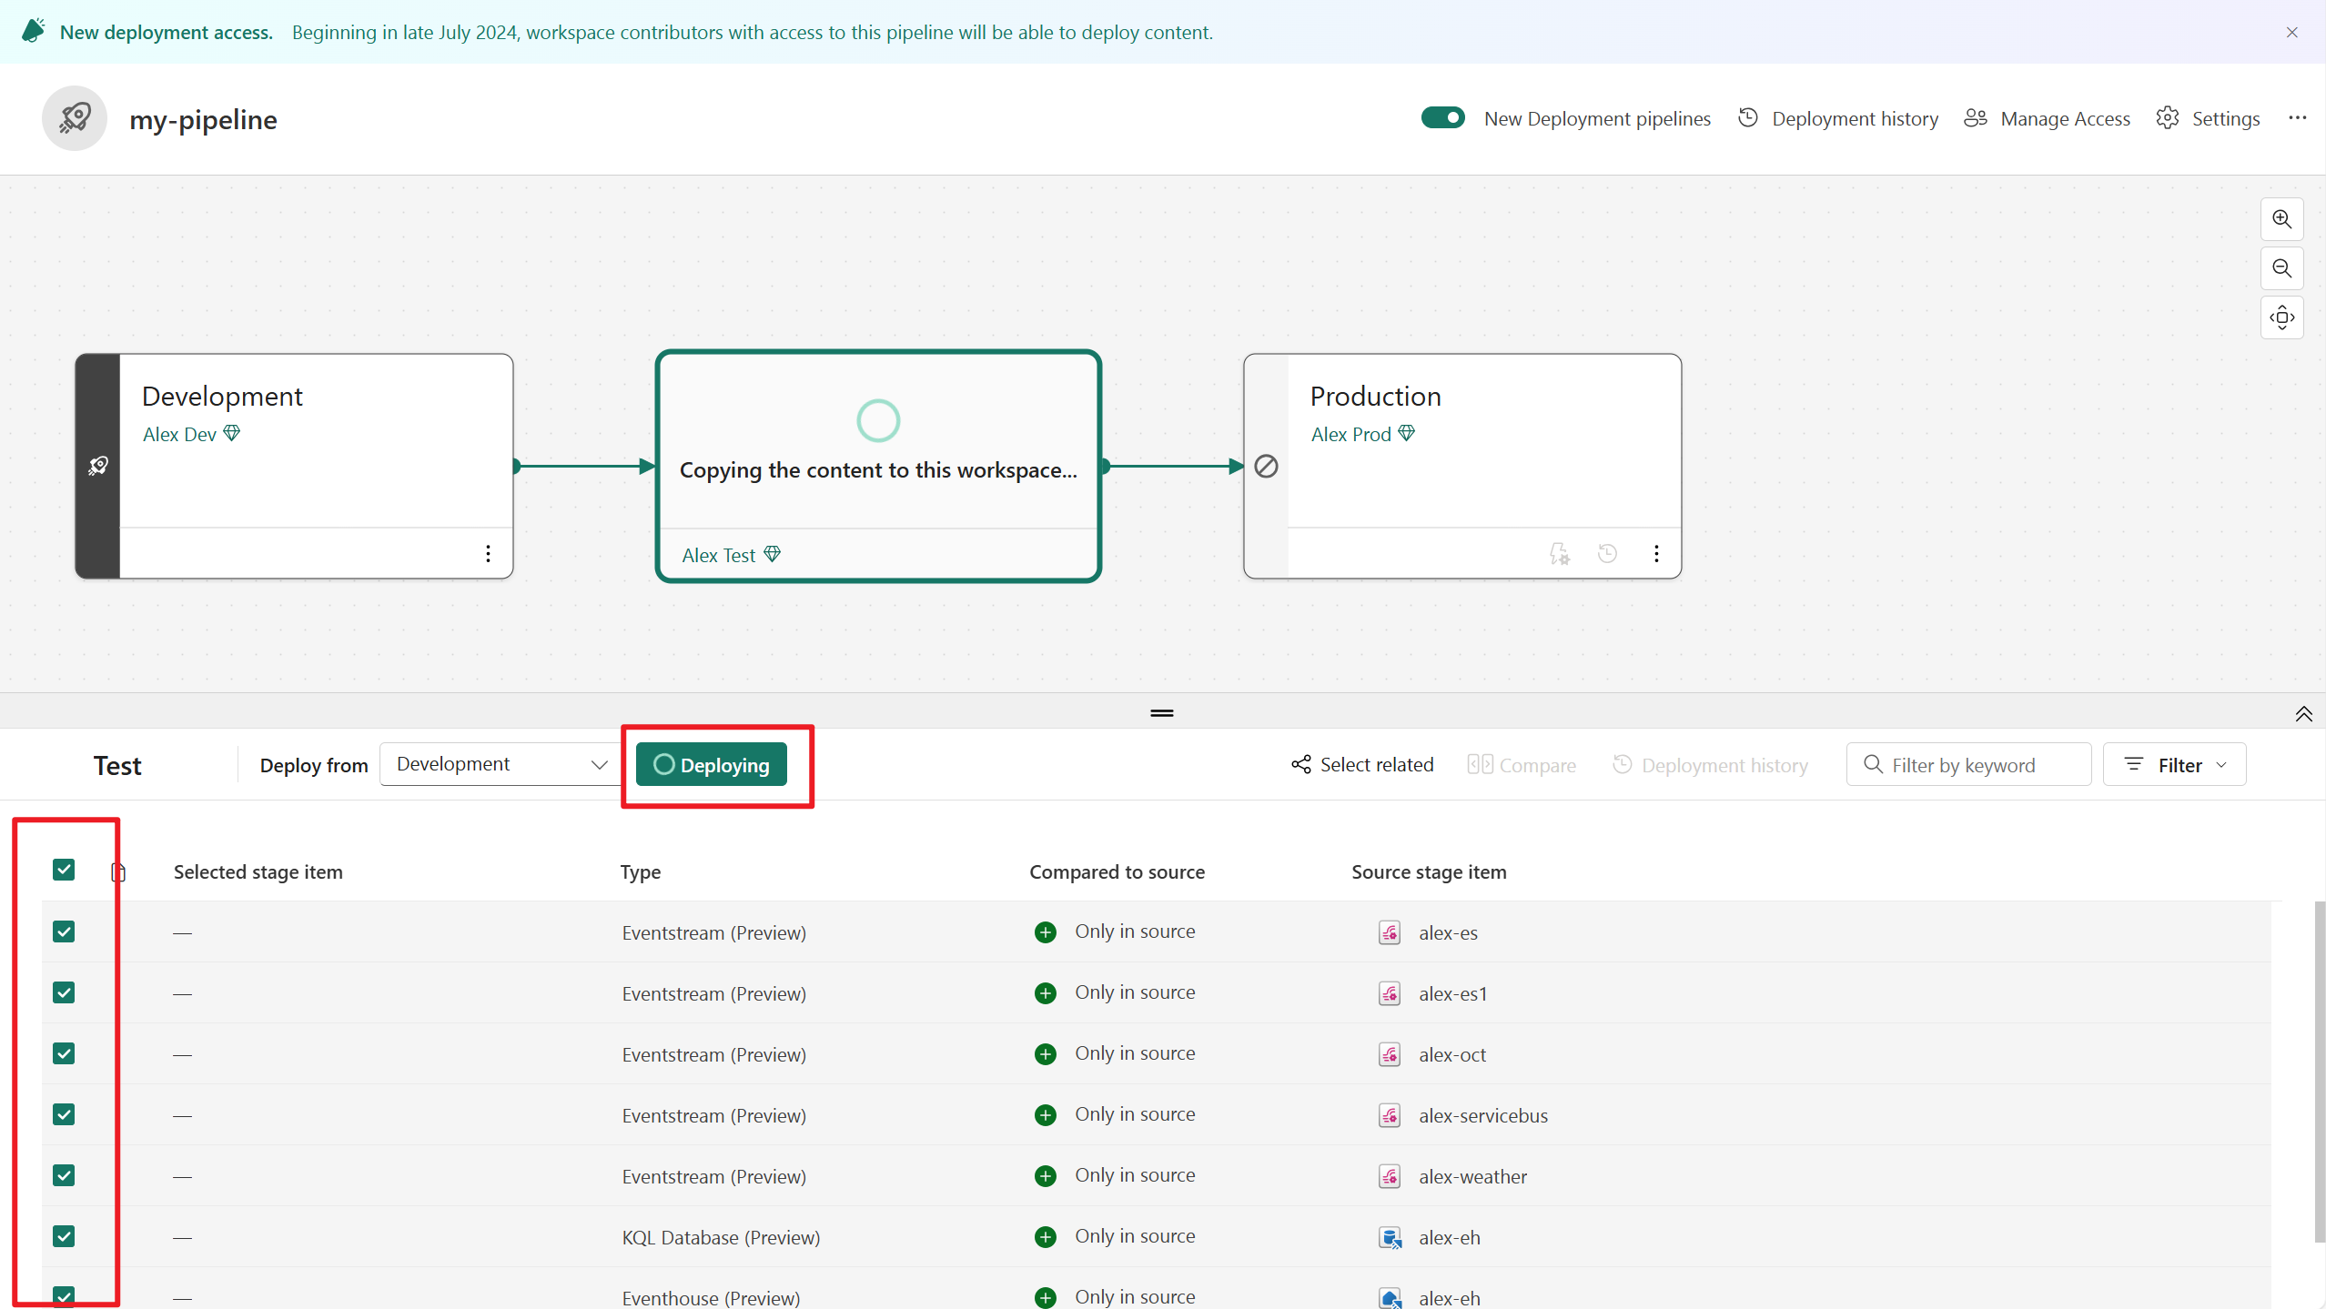Click the Deployment history clock icon
This screenshot has width=2326, height=1309.
[x=1749, y=118]
